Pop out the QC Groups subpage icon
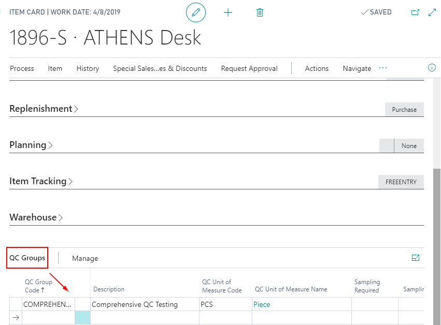The image size is (441, 325). pyautogui.click(x=416, y=258)
